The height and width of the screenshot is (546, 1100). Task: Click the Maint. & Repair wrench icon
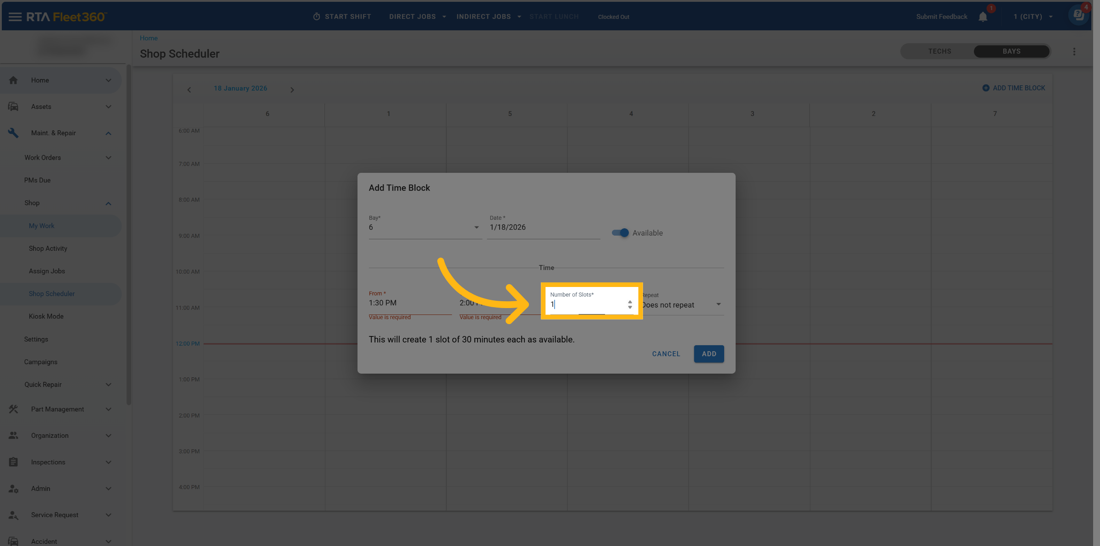click(13, 133)
